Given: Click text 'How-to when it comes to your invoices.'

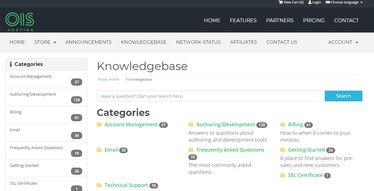Looking at the screenshot, I should click(315, 136).
